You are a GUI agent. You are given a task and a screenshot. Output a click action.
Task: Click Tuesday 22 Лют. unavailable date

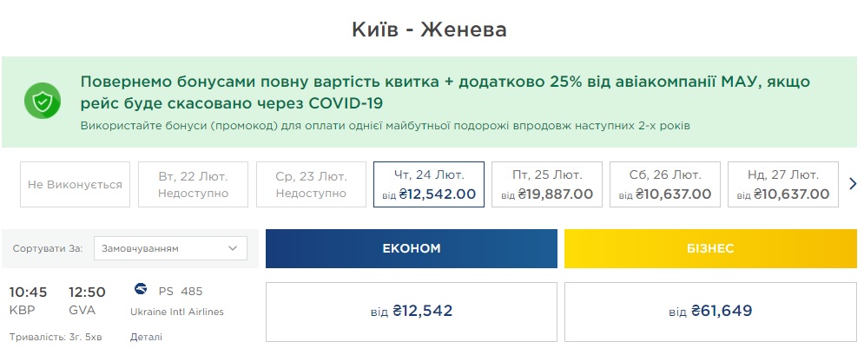tap(193, 184)
